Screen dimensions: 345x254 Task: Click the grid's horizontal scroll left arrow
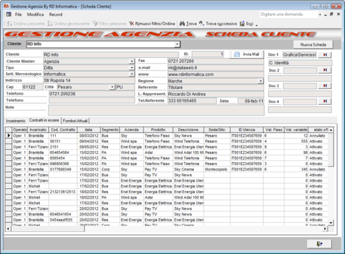8,228
